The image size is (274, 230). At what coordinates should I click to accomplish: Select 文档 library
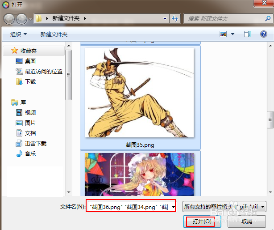[30, 133]
